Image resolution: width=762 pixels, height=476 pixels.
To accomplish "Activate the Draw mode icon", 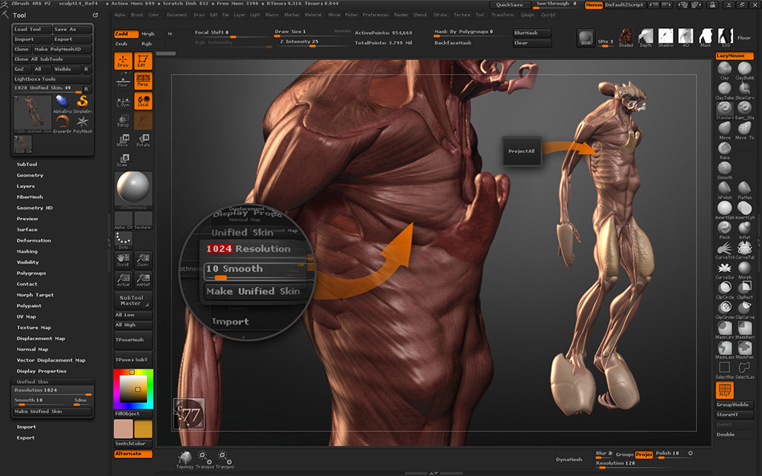I will point(123,62).
